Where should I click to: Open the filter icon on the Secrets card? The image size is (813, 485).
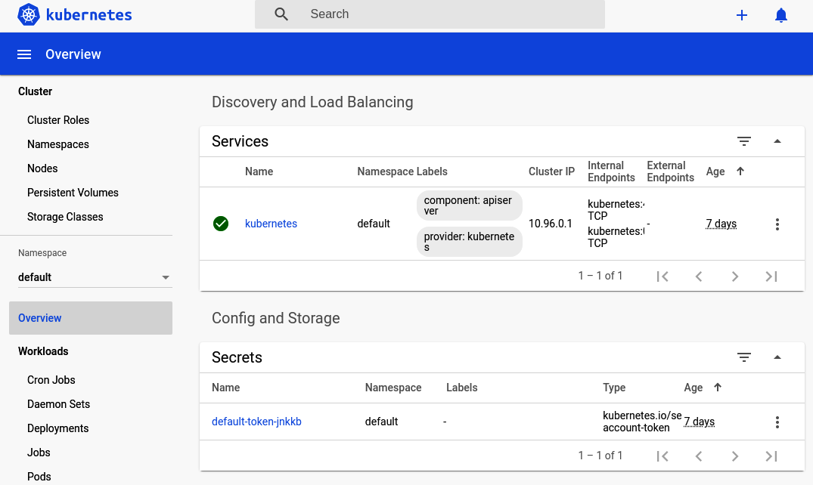(744, 357)
